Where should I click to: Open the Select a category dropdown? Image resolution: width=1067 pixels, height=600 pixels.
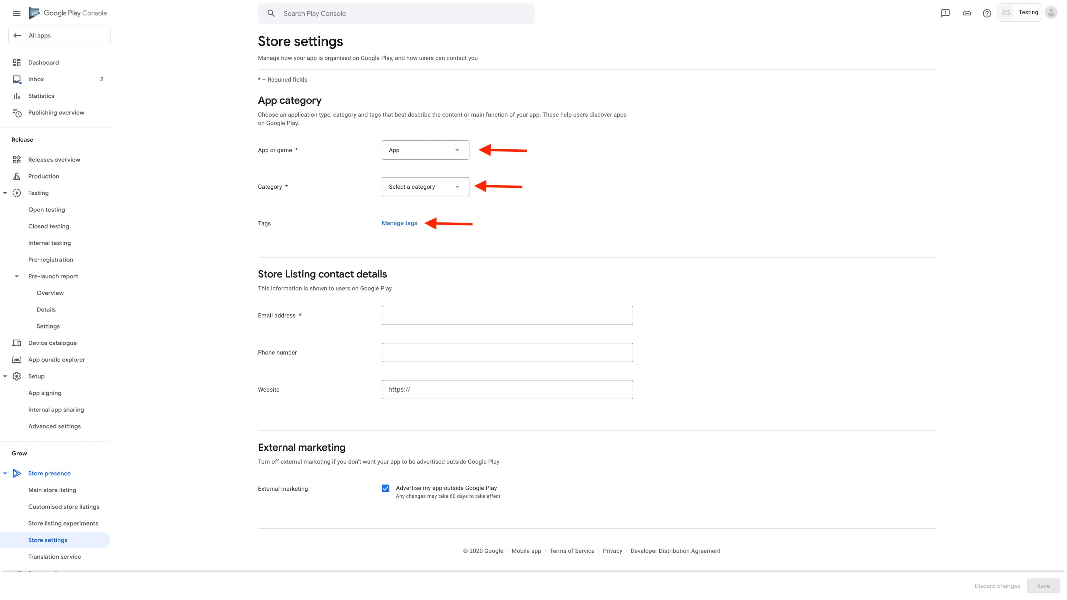tap(425, 187)
